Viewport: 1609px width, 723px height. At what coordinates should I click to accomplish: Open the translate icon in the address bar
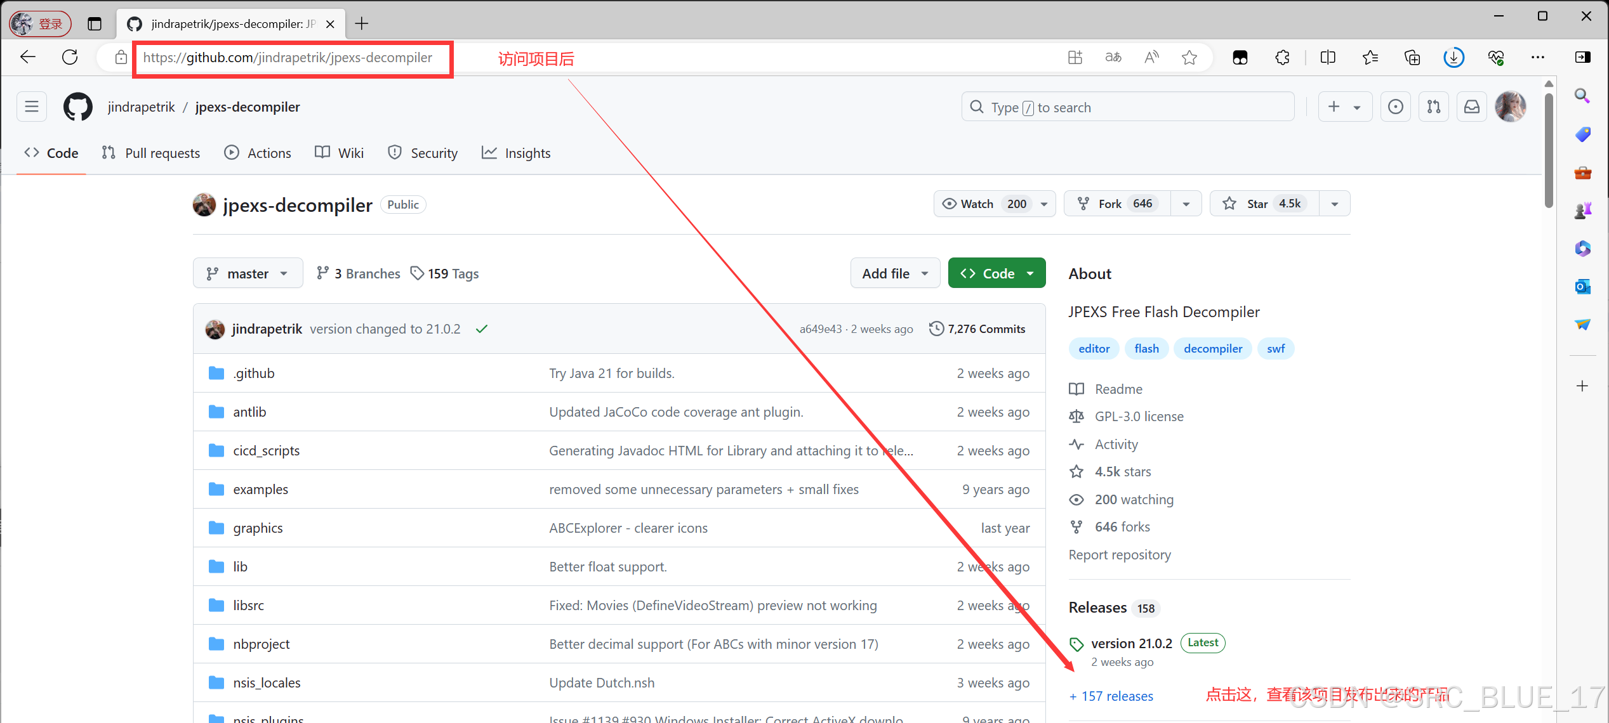[1113, 57]
